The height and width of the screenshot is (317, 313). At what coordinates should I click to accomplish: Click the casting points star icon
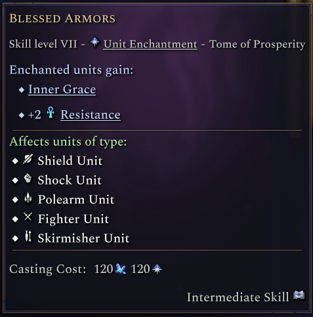point(157,269)
